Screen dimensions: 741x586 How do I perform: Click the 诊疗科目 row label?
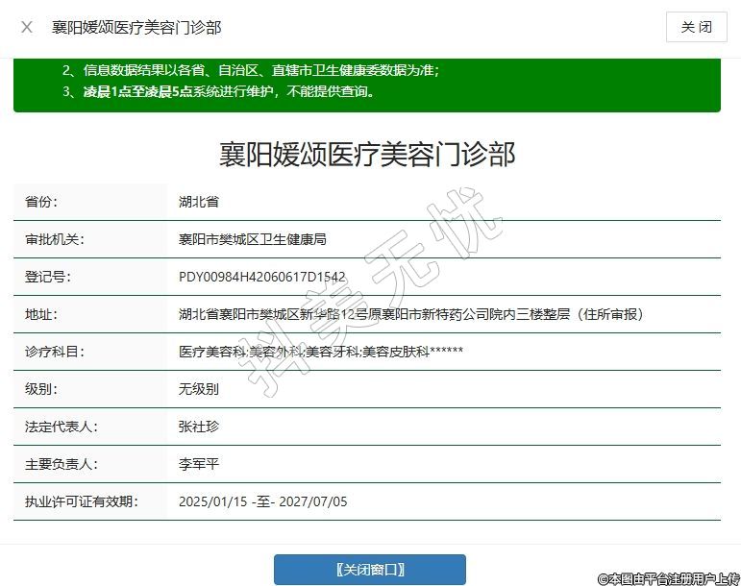pyautogui.click(x=55, y=352)
